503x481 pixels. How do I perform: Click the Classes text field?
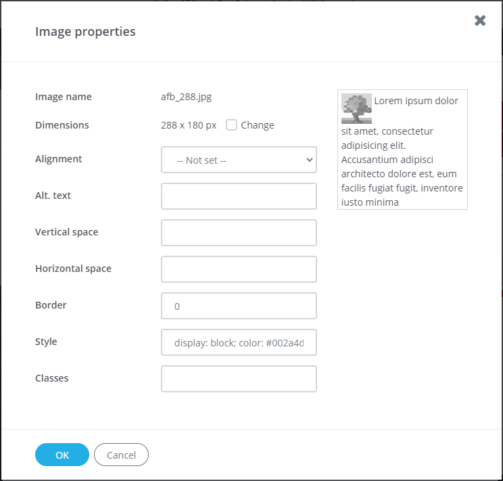click(239, 379)
